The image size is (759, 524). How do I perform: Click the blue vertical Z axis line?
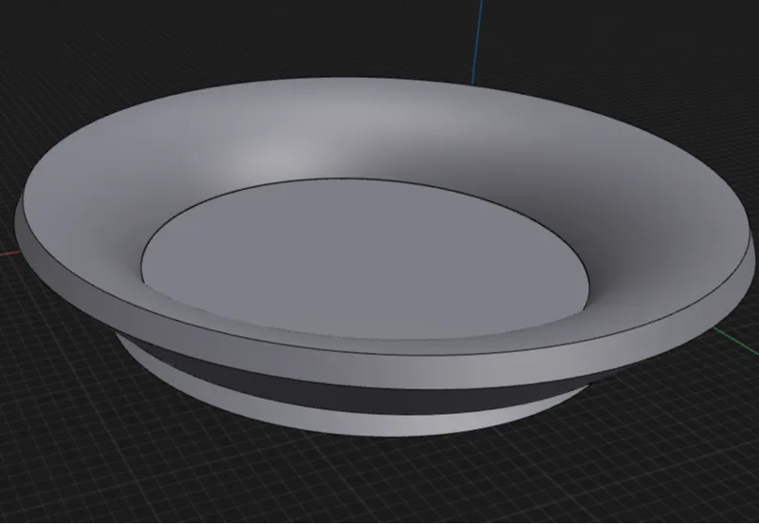click(x=477, y=43)
